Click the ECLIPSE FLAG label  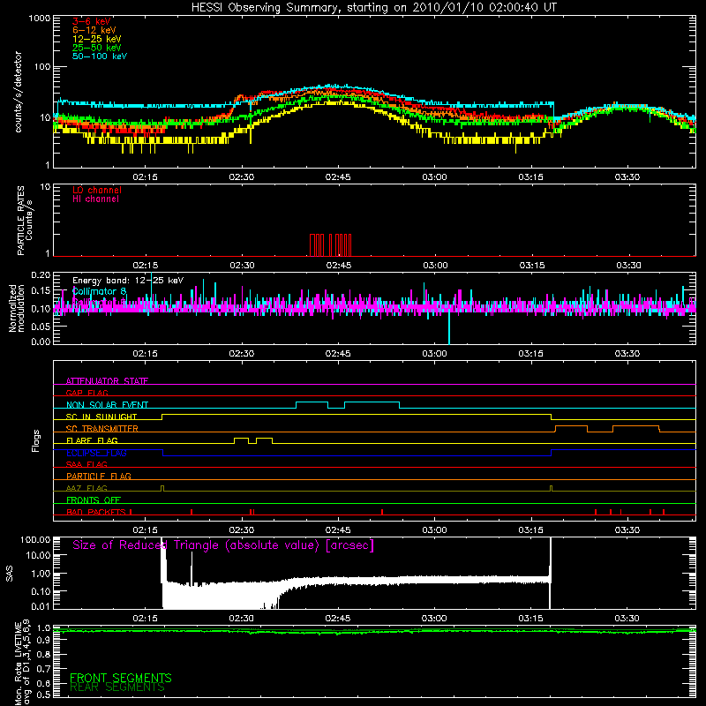pyautogui.click(x=96, y=453)
